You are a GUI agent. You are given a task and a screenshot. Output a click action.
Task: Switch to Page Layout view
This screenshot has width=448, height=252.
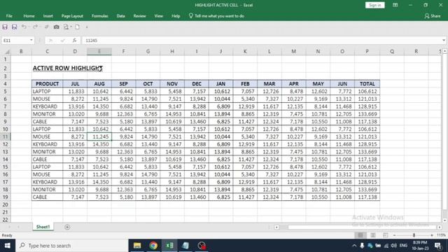(373, 235)
